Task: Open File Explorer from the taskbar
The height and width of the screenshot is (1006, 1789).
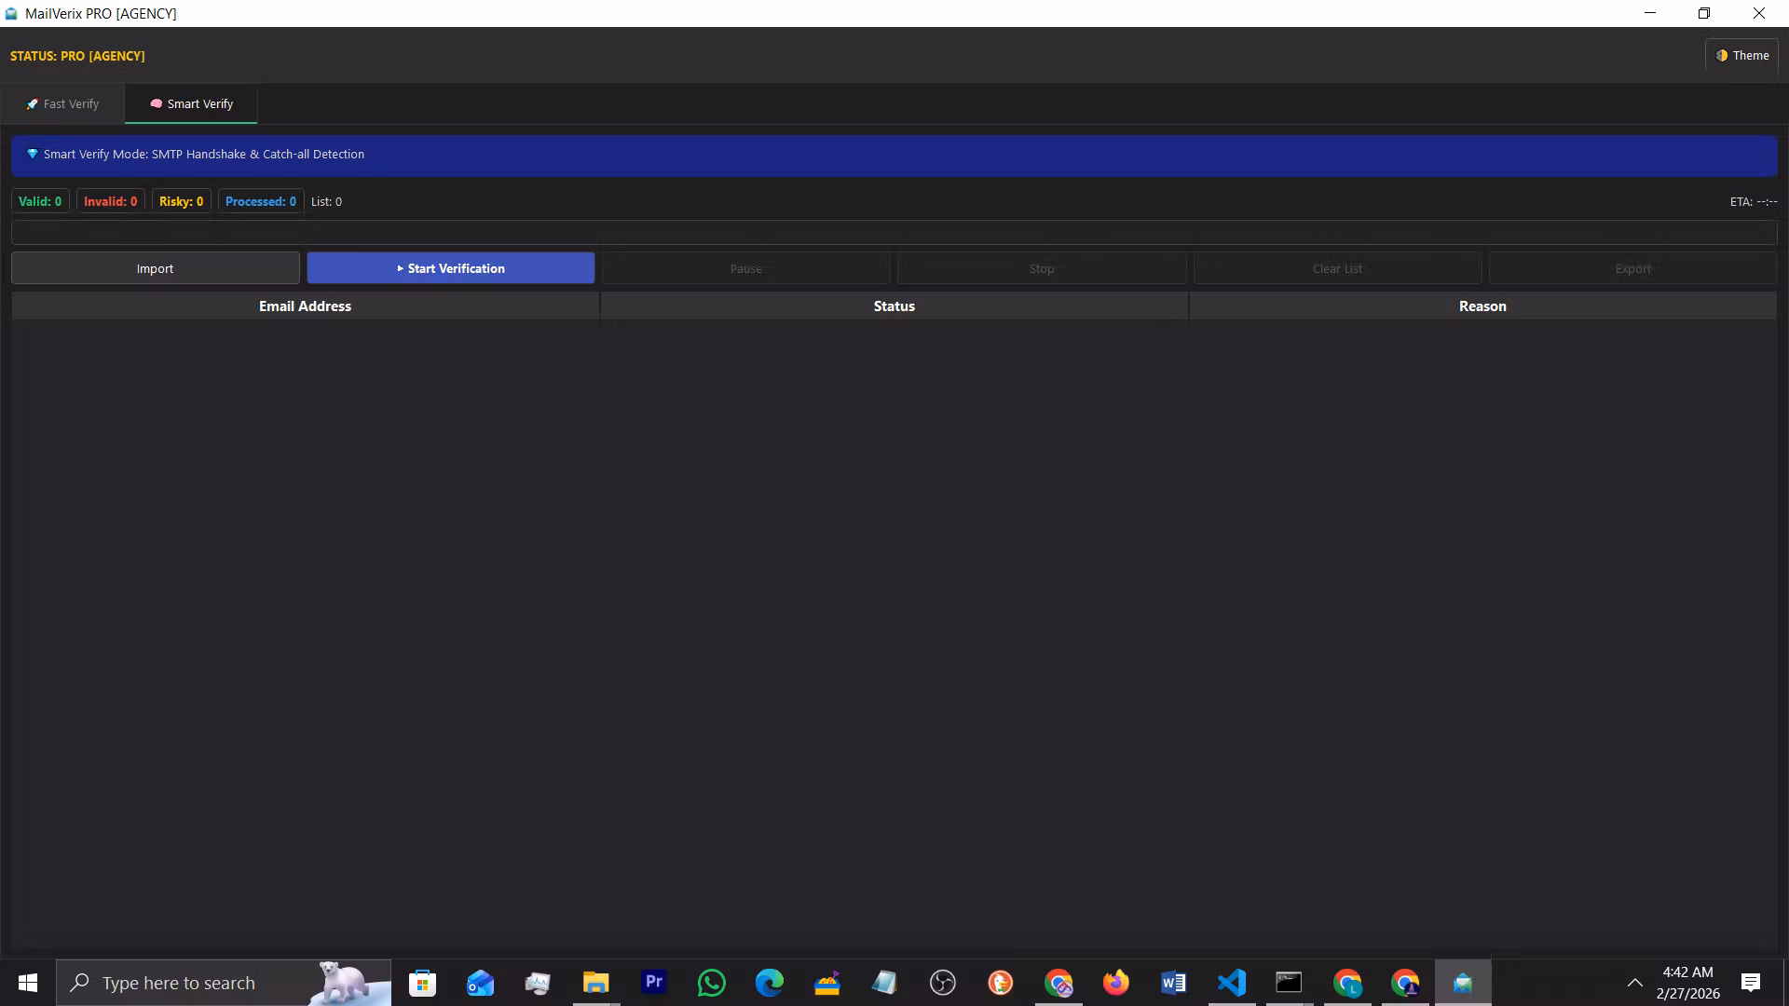Action: coord(595,983)
